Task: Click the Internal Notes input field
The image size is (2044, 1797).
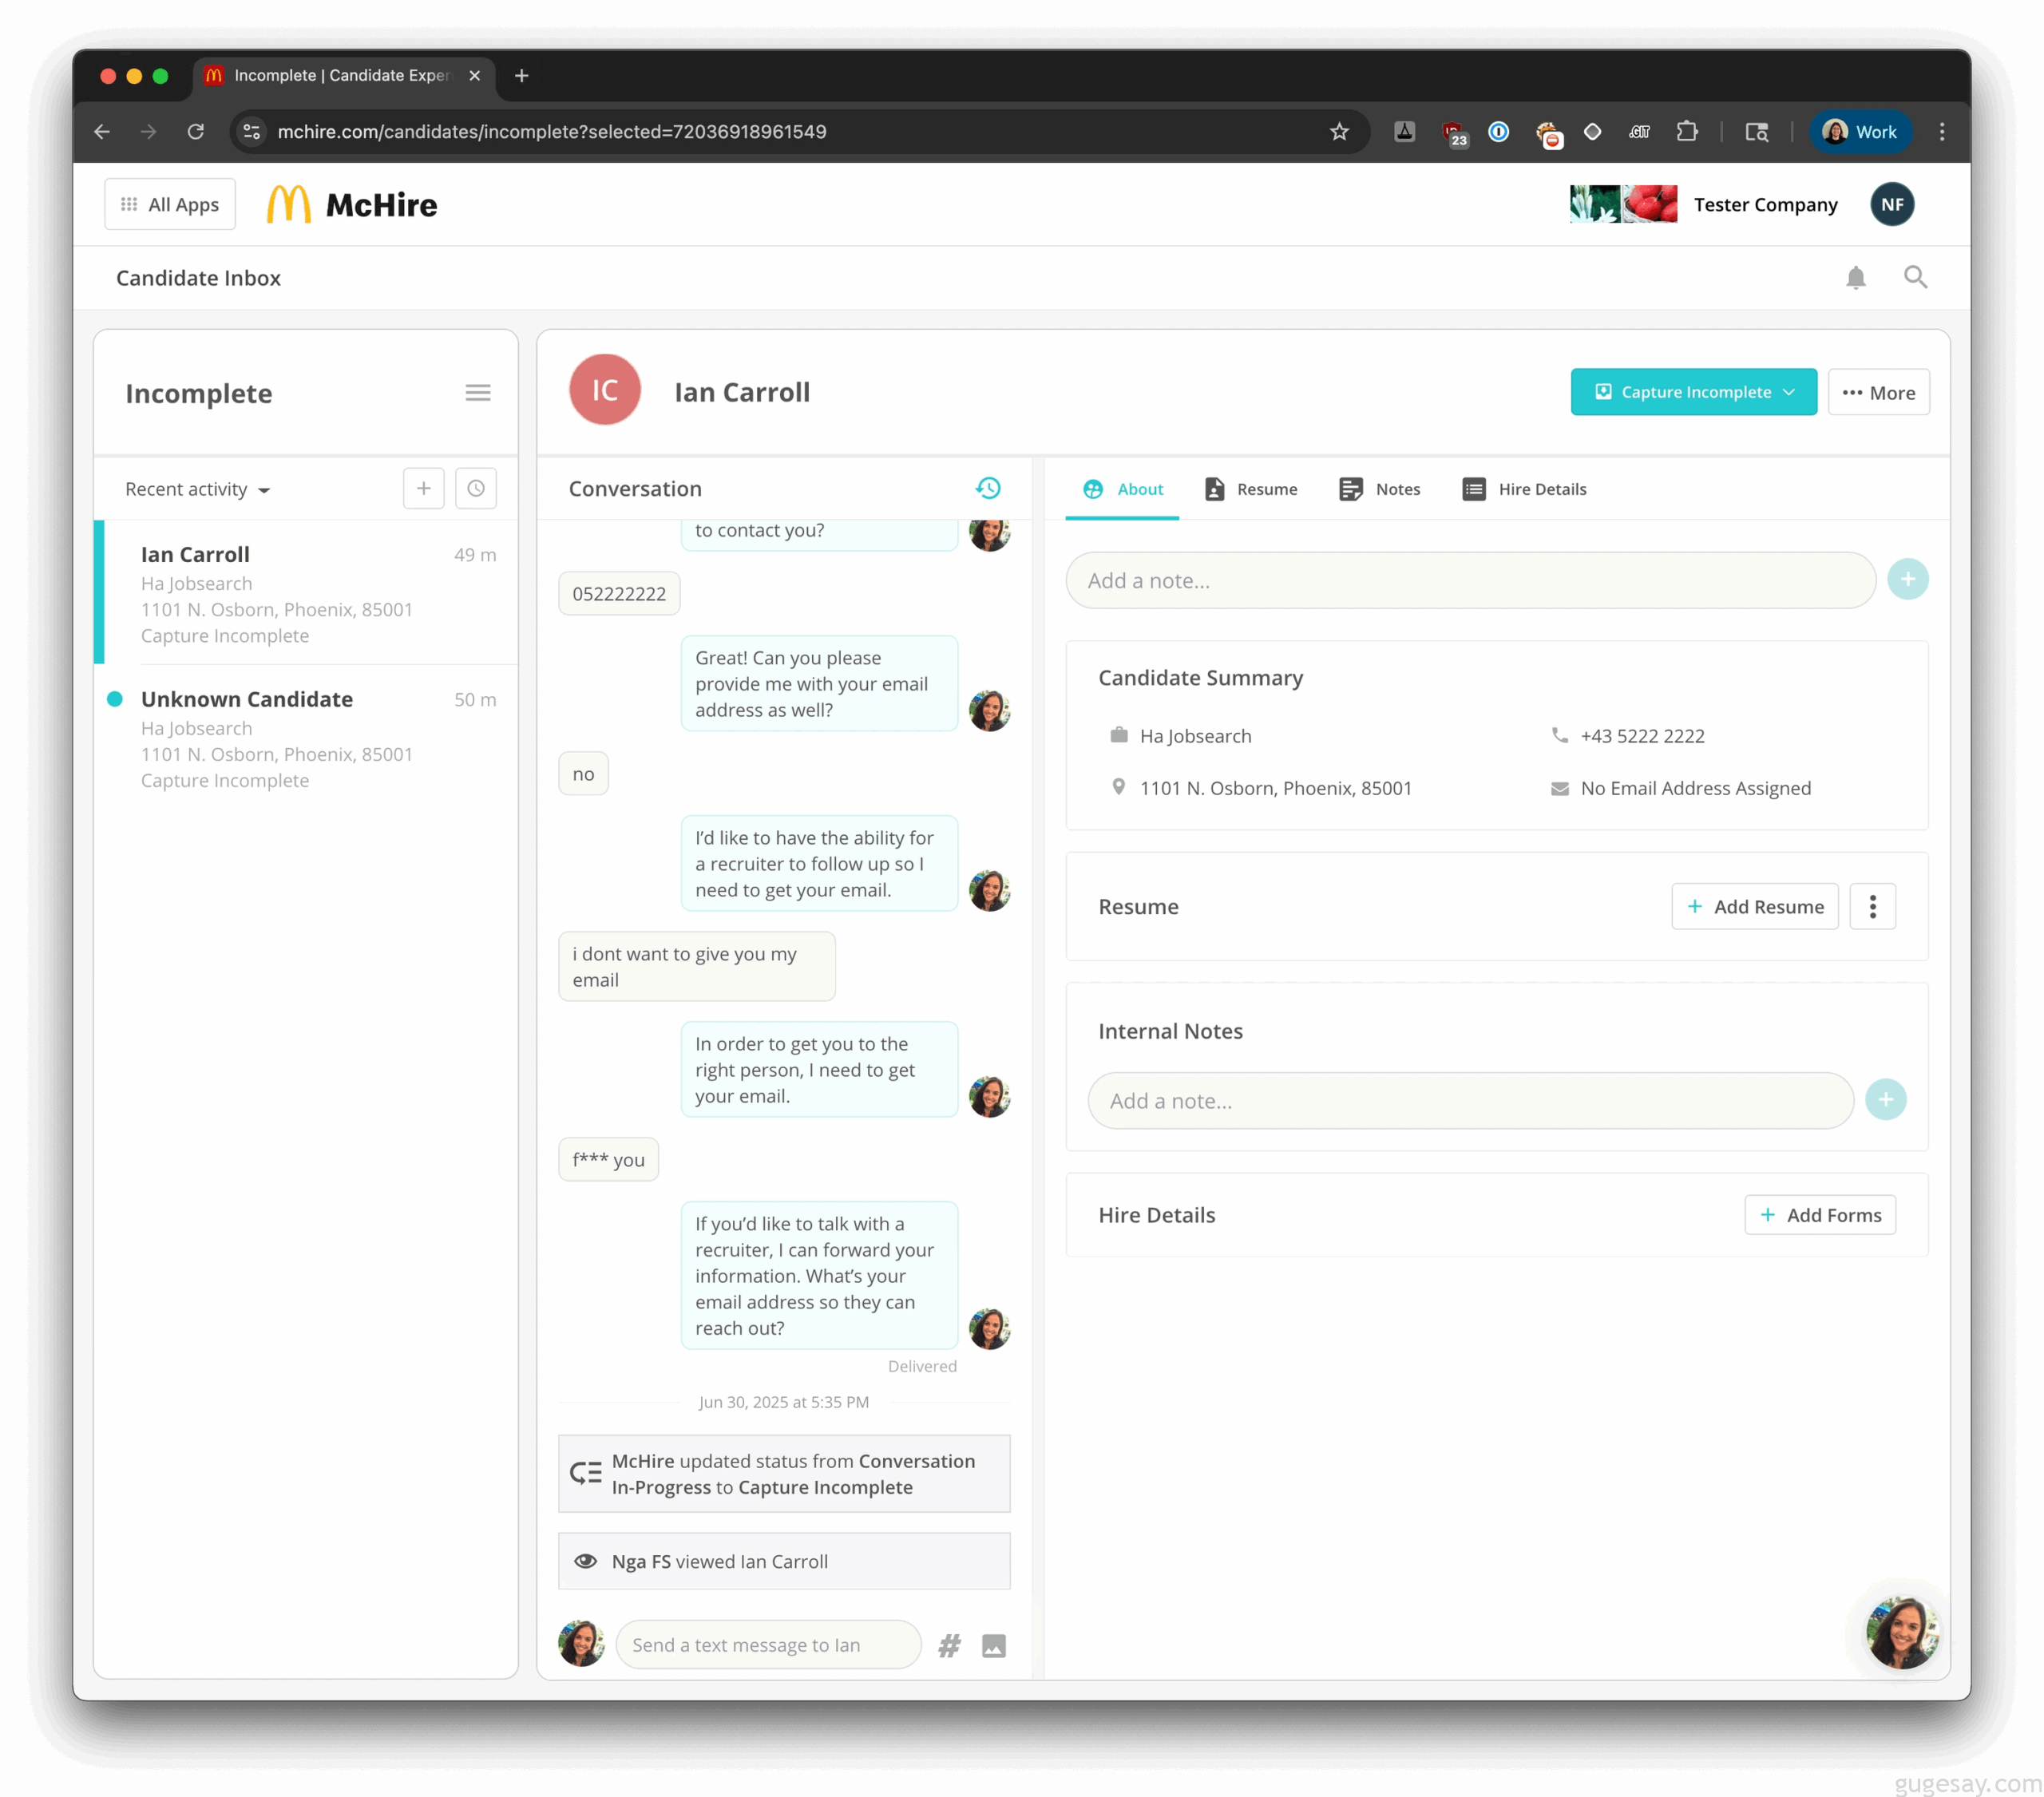Action: 1470,1100
